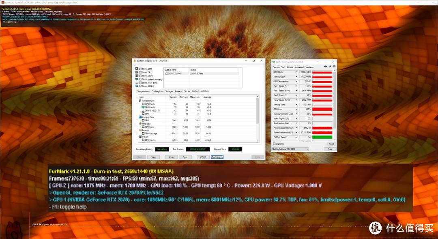Click the GPU-Z refresh icon
This screenshot has width=438, height=239.
pyautogui.click(x=330, y=67)
